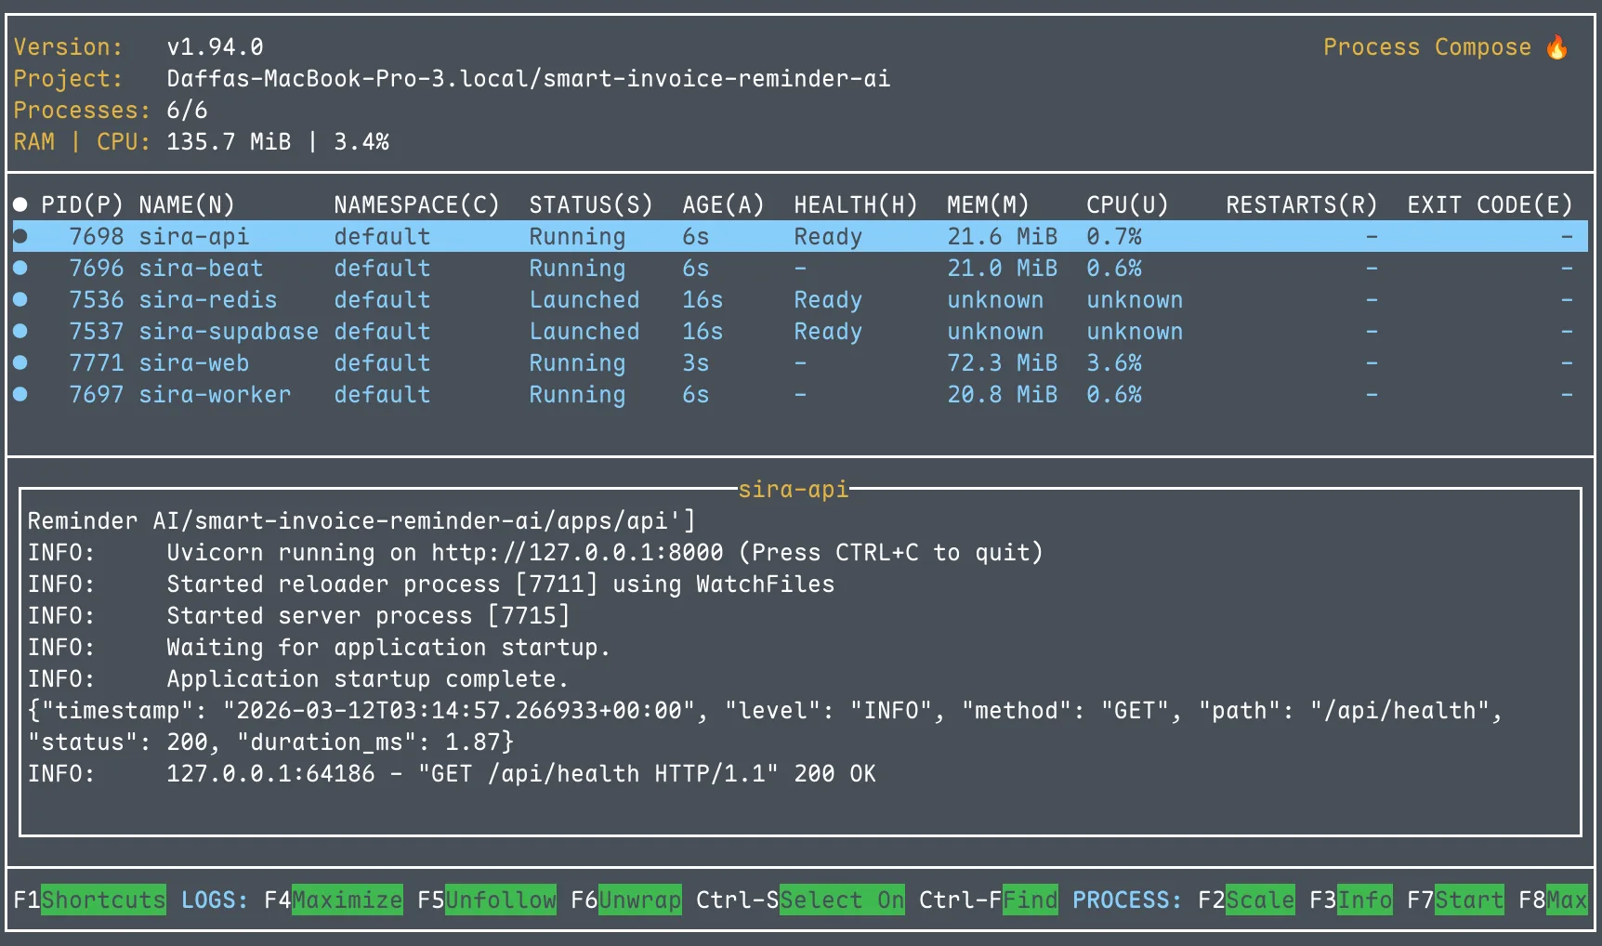
Task: Click the sira-supabase status circle
Action: pos(21,331)
